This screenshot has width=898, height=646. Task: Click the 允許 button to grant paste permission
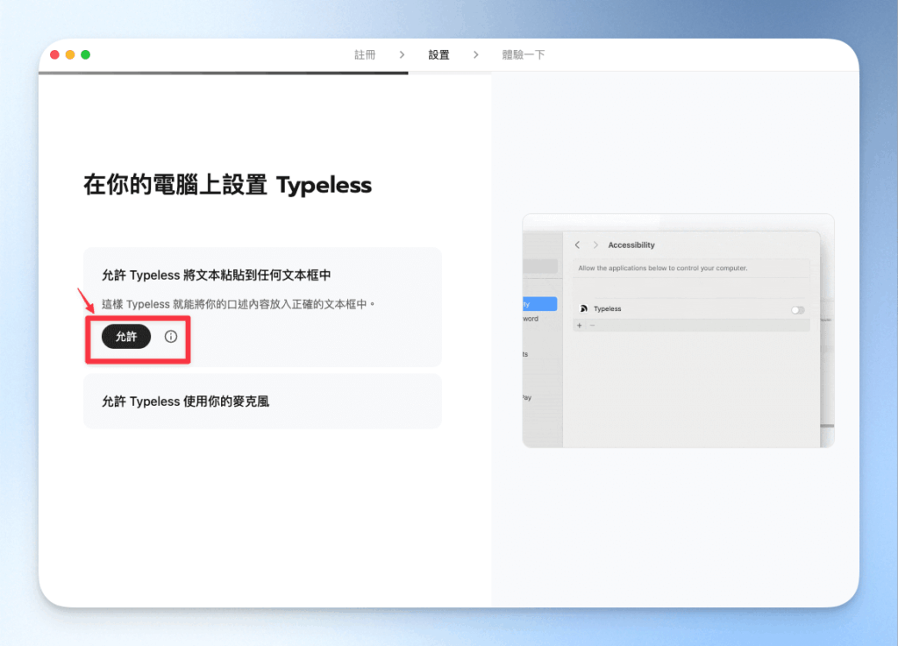click(x=125, y=336)
